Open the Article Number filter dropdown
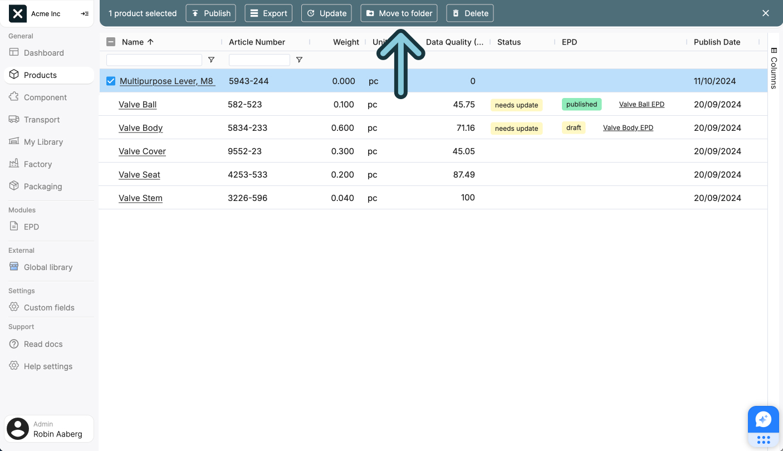The image size is (783, 451). (299, 60)
